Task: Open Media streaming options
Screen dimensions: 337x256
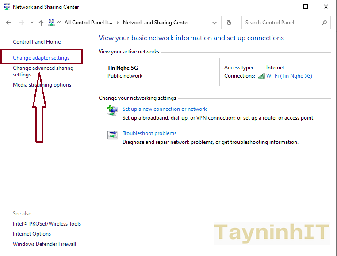Action: pyautogui.click(x=42, y=85)
